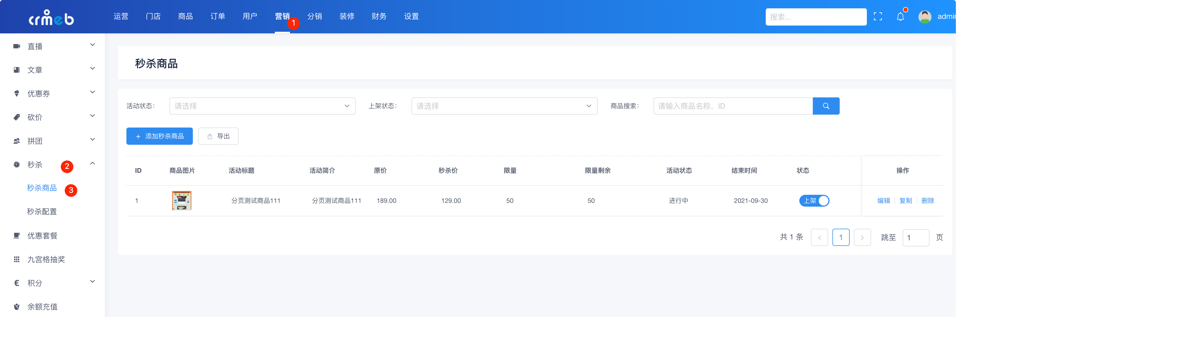Expand the 文章 sidebar menu chevron
Viewport: 1181px width, 339px height.
click(x=93, y=69)
